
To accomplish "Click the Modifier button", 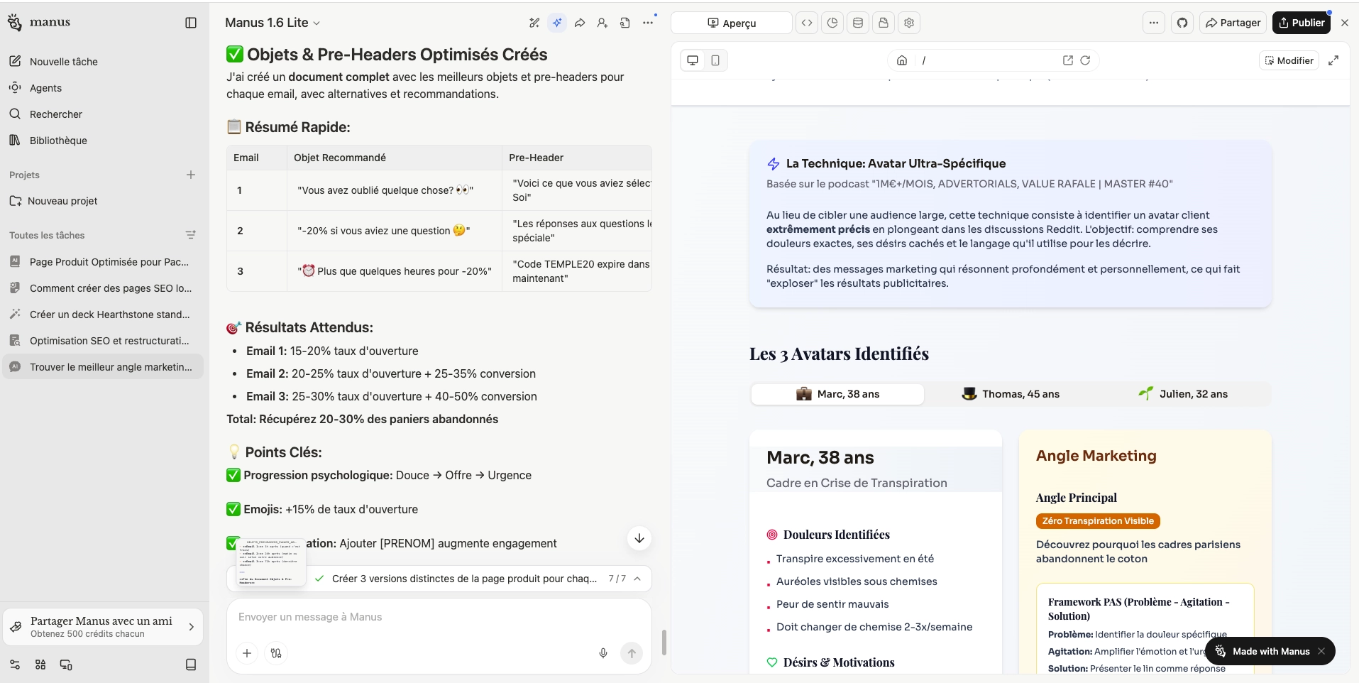I will coord(1288,60).
